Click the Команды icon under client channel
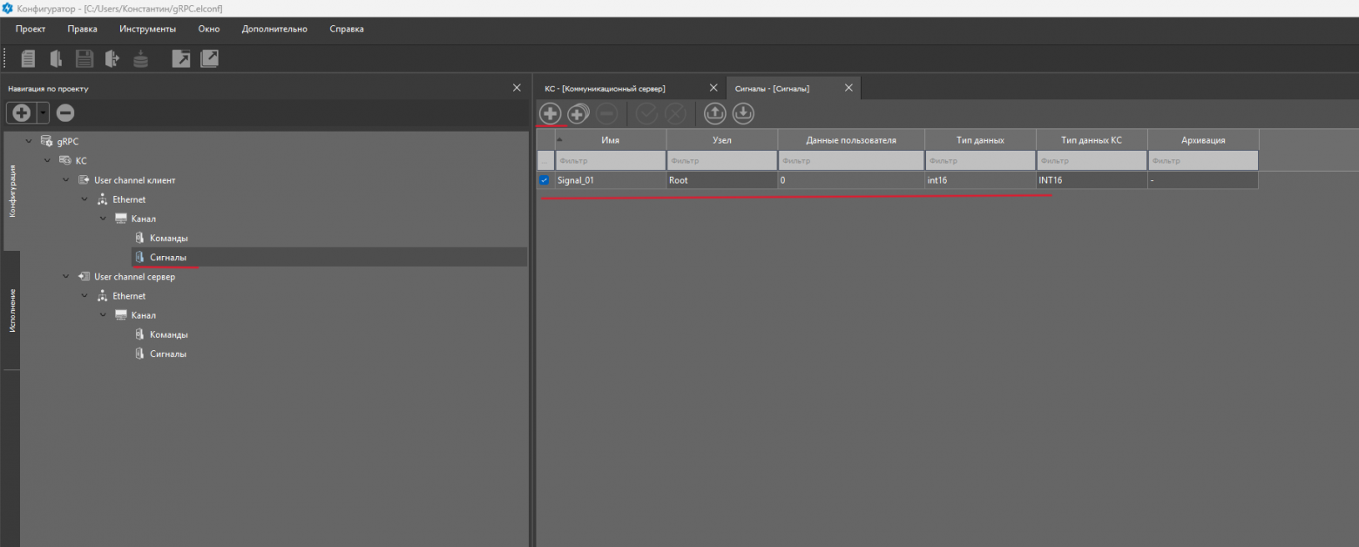 (139, 238)
